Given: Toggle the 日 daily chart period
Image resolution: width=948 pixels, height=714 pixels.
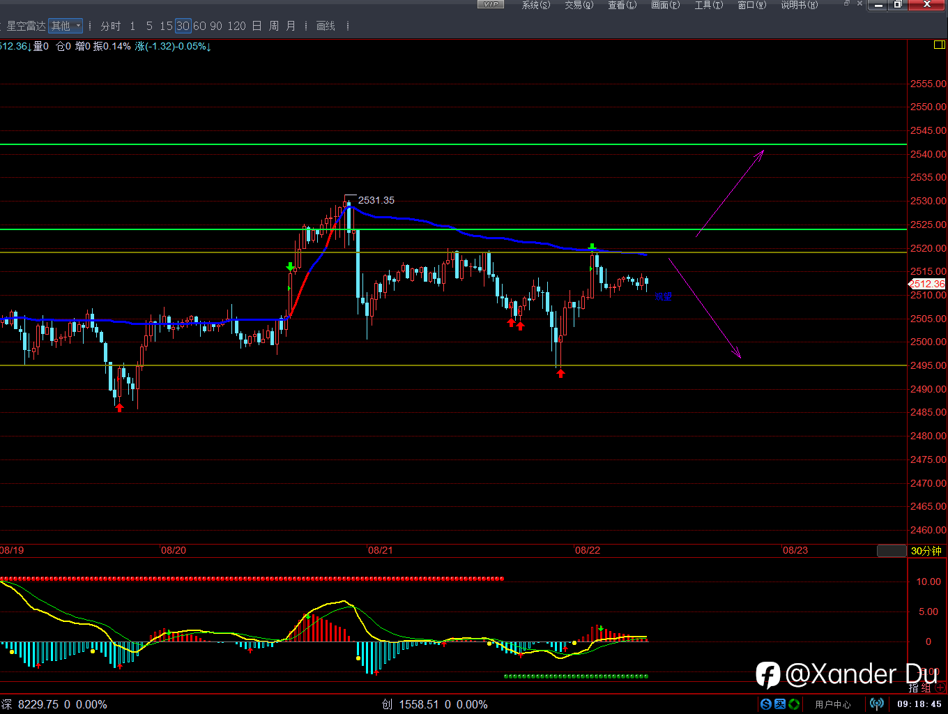Looking at the screenshot, I should tap(257, 26).
